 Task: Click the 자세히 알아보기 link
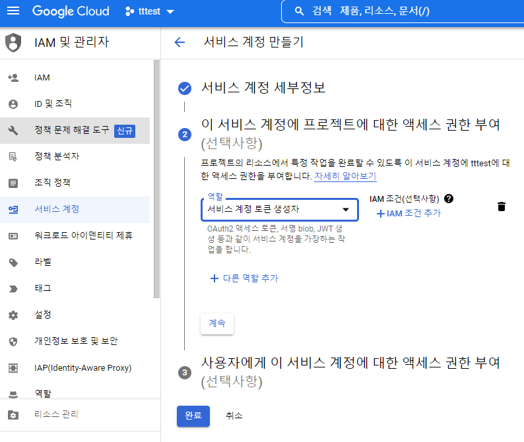tap(345, 176)
